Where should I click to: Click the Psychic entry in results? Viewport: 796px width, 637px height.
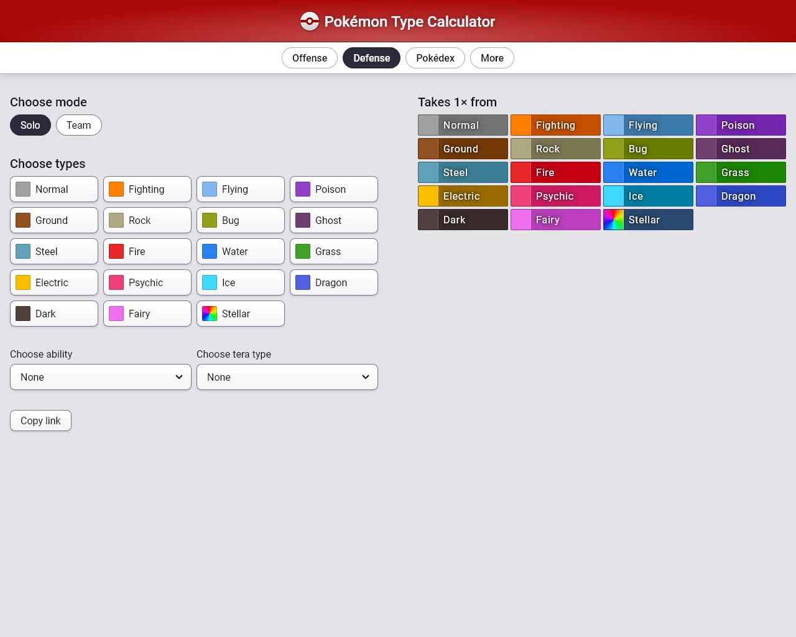(555, 196)
